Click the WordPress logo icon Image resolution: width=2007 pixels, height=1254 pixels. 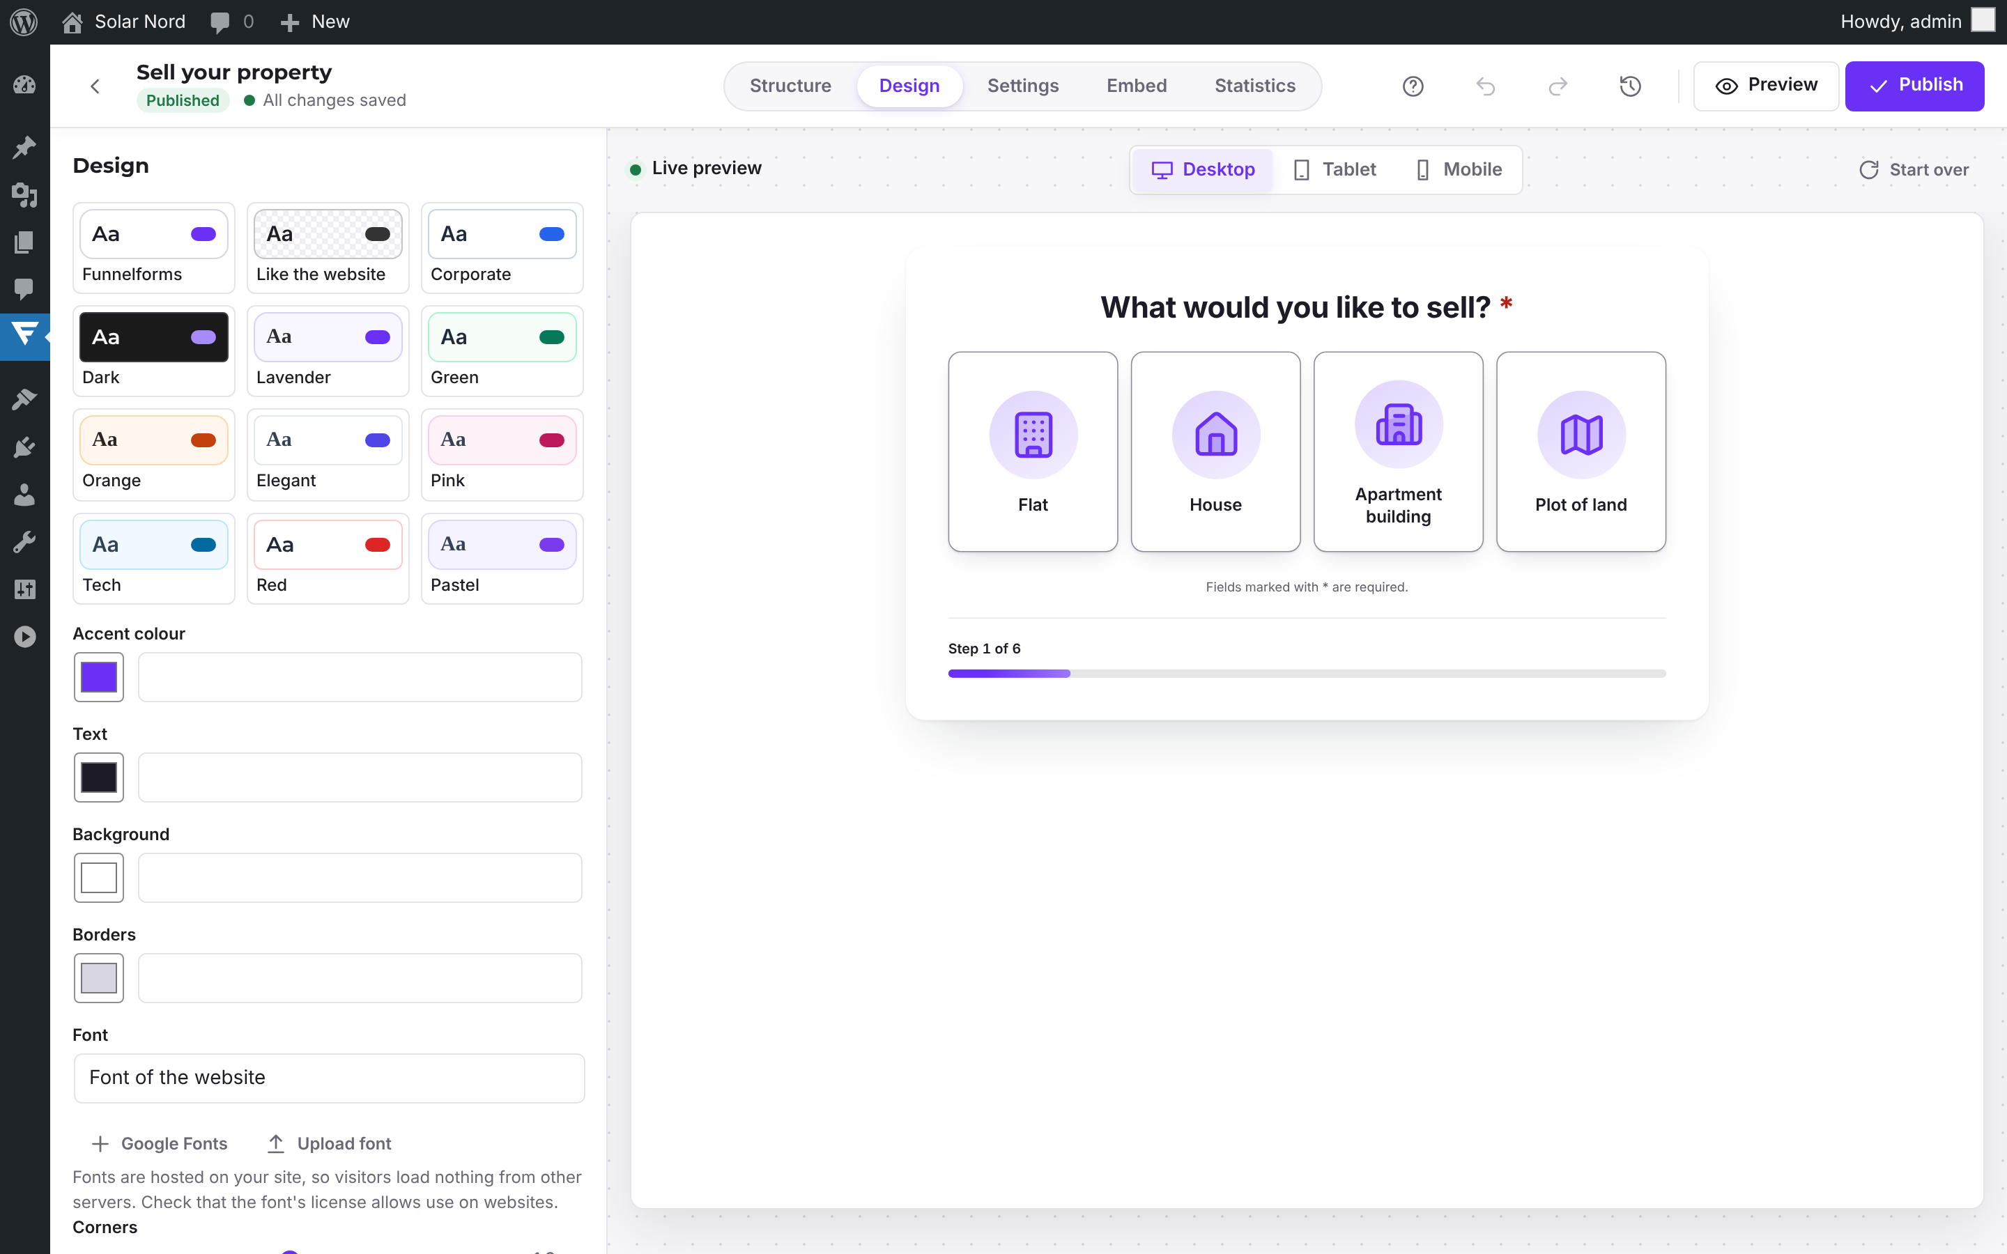pos(24,22)
